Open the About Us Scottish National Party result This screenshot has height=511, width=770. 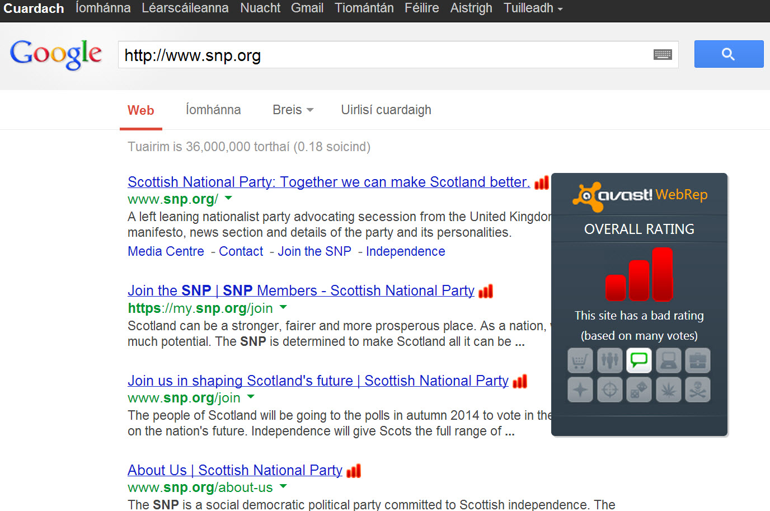tap(234, 470)
